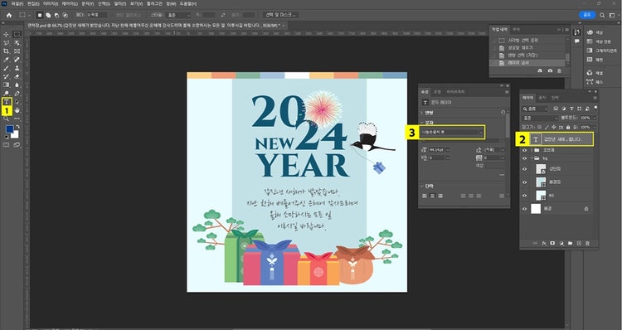Viewport: 622px width, 330px height.
Task: Select Subtract from Selection mode
Action: tap(56, 15)
